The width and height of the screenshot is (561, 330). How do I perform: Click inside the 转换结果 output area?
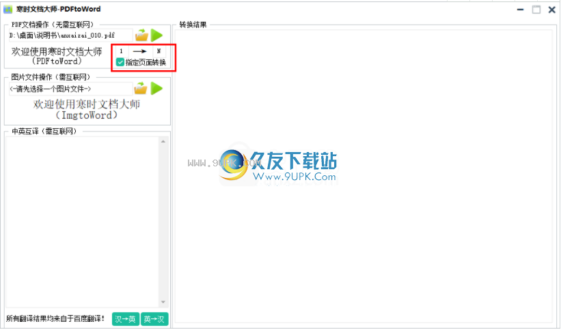pyautogui.click(x=364, y=176)
